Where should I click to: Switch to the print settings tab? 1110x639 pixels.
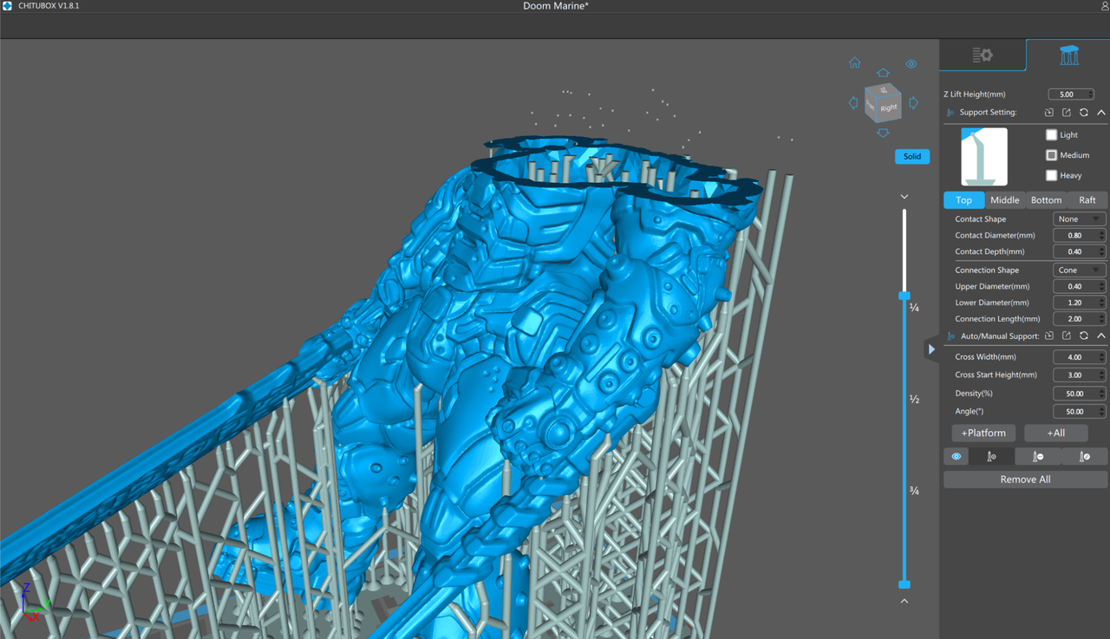[983, 55]
